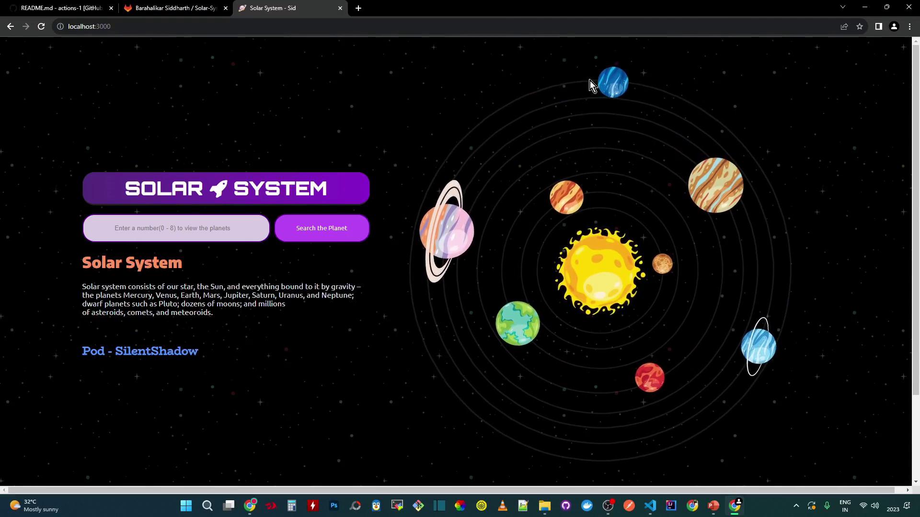This screenshot has width=920, height=517.
Task: Click the Earth planet graphic
Action: 517,323
